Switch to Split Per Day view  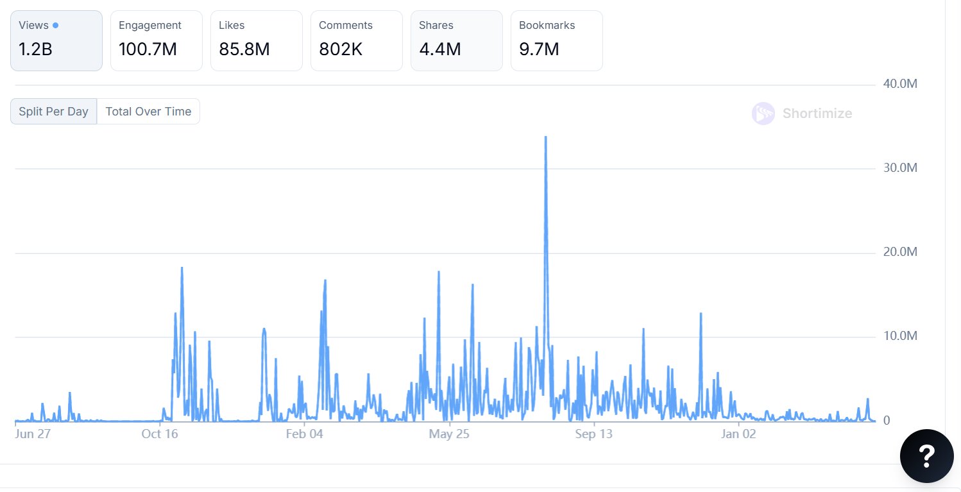[x=53, y=111]
